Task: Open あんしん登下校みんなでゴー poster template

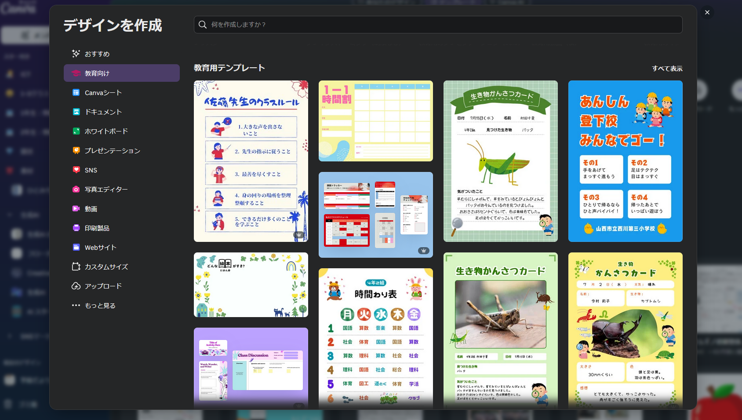Action: tap(626, 161)
